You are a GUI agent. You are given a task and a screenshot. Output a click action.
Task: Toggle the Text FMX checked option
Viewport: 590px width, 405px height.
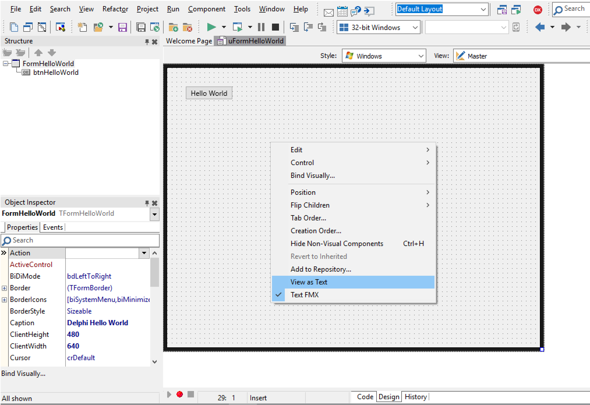[x=353, y=295]
